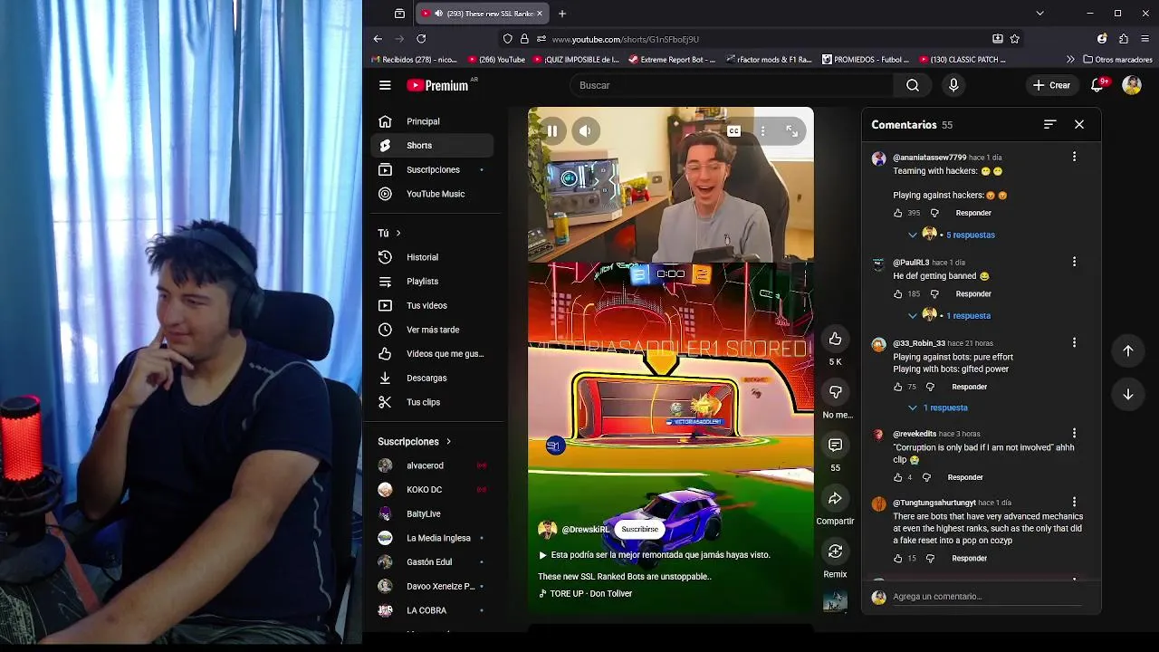Viewport: 1159px width, 652px height.
Task: Expand 1 respuesta under @33_Robin_33
Action: [x=937, y=407]
